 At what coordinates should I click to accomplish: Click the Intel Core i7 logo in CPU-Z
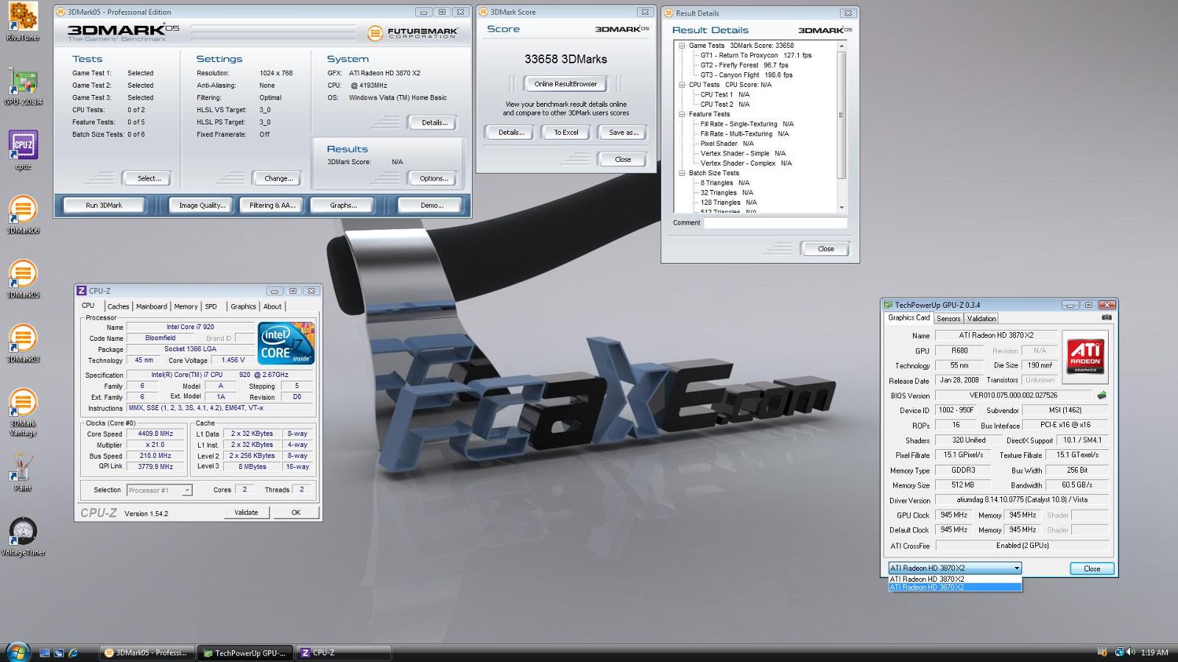tap(286, 342)
